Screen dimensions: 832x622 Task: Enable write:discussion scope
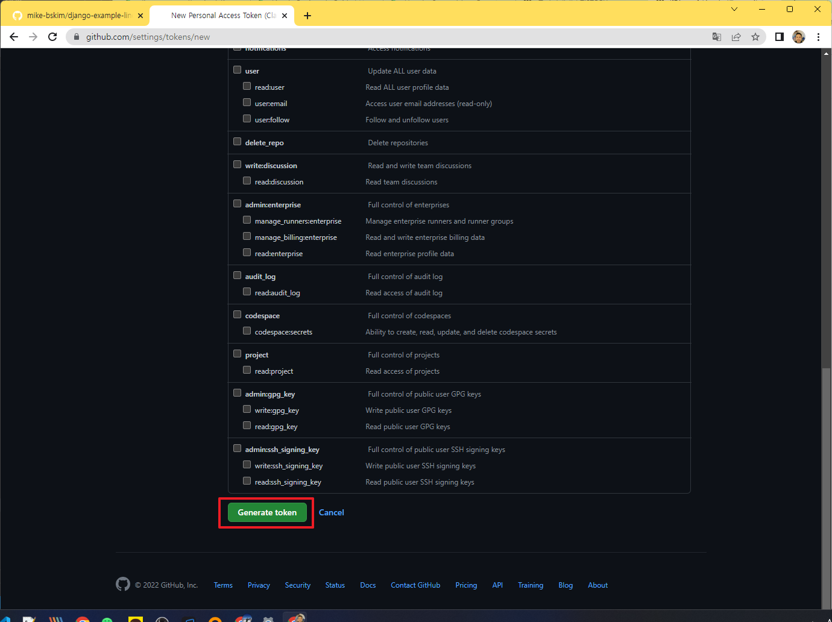(238, 165)
